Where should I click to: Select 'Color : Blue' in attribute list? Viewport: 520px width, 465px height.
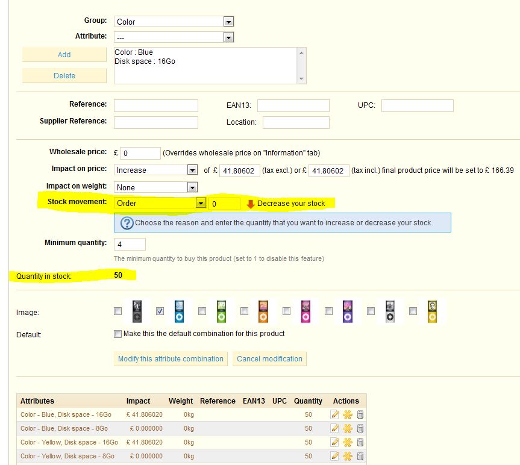pos(134,52)
